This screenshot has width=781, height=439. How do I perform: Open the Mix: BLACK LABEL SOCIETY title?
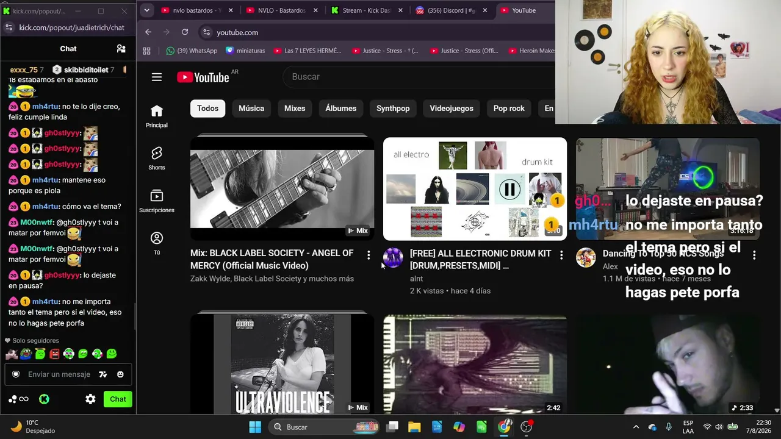point(272,259)
